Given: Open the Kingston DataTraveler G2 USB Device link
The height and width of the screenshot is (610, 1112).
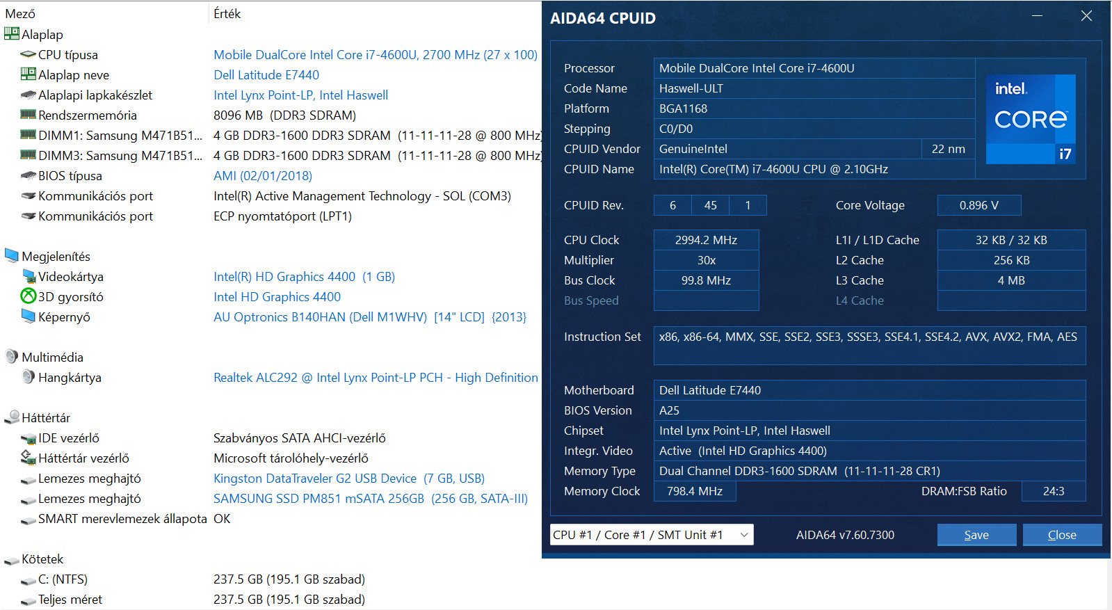Looking at the screenshot, I should [349, 478].
